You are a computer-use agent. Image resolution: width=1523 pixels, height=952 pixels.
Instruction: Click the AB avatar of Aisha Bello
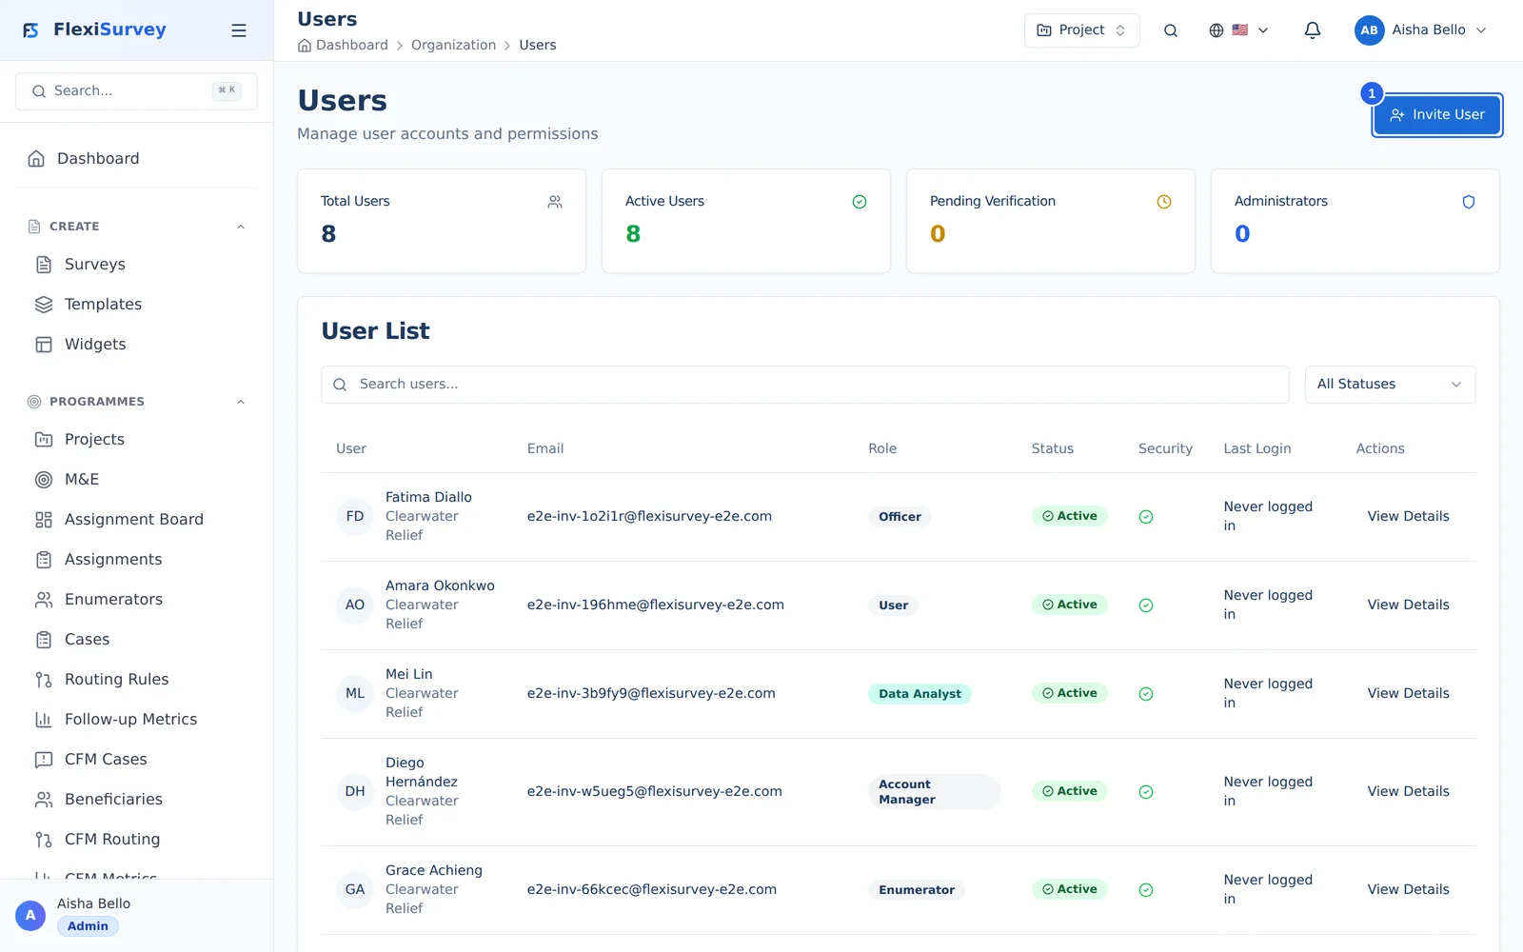[x=1369, y=30]
